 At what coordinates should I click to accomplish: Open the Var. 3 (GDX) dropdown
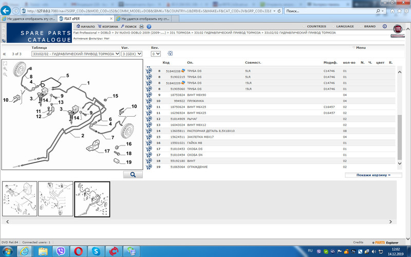(x=132, y=54)
